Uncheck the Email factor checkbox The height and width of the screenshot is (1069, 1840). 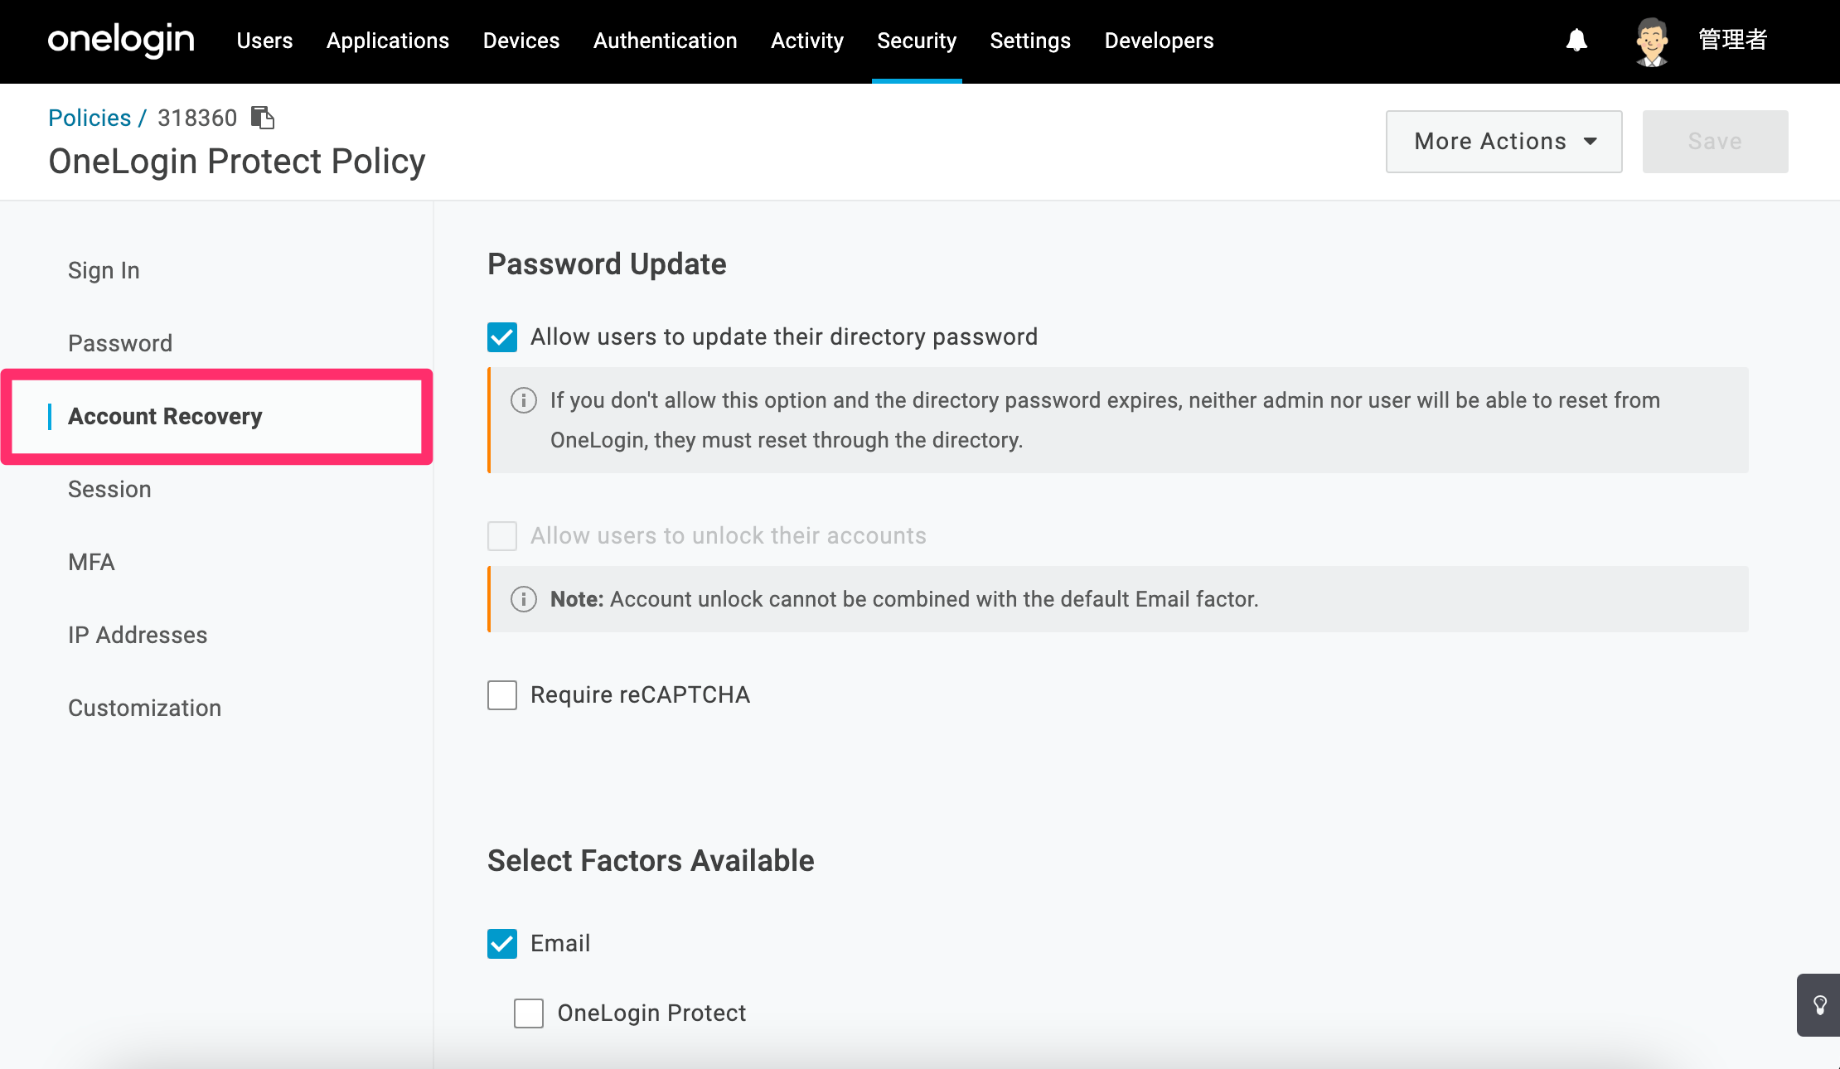pos(502,944)
